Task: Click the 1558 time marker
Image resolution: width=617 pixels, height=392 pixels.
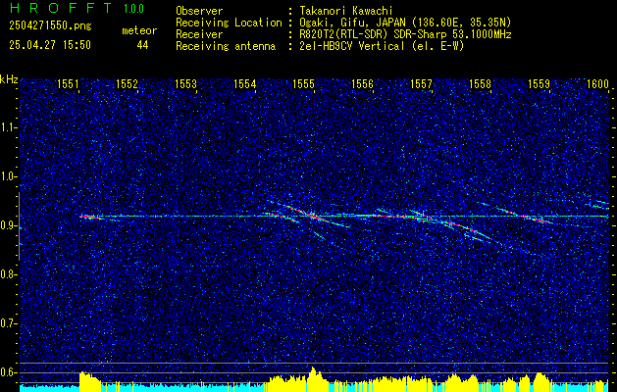Action: [x=480, y=83]
